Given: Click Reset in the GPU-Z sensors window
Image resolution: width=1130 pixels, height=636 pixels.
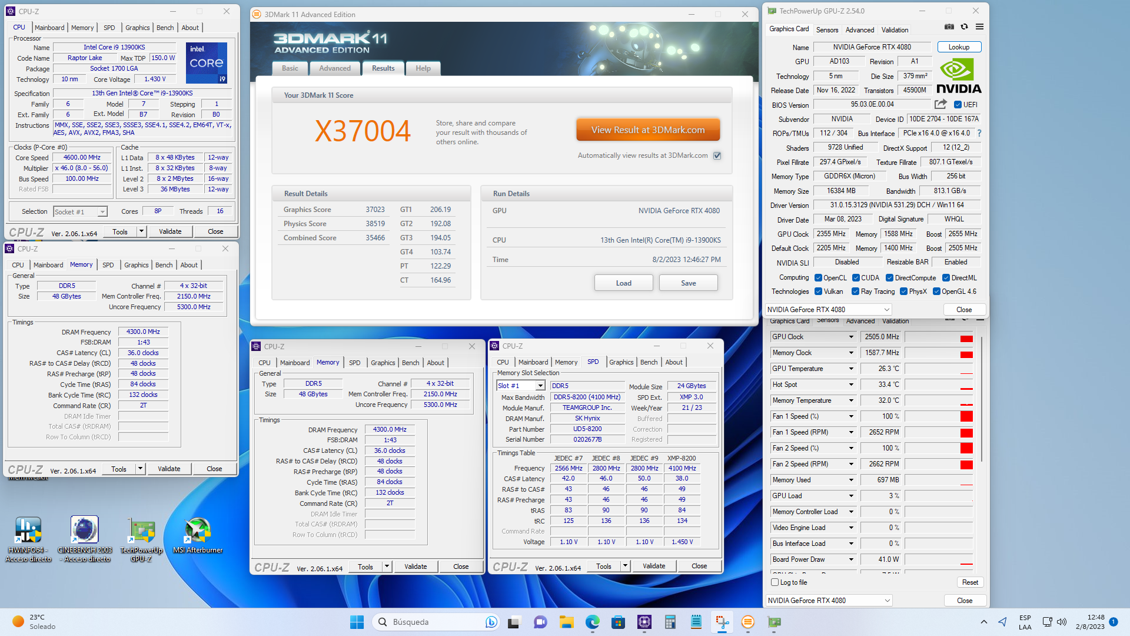Looking at the screenshot, I should [x=970, y=582].
